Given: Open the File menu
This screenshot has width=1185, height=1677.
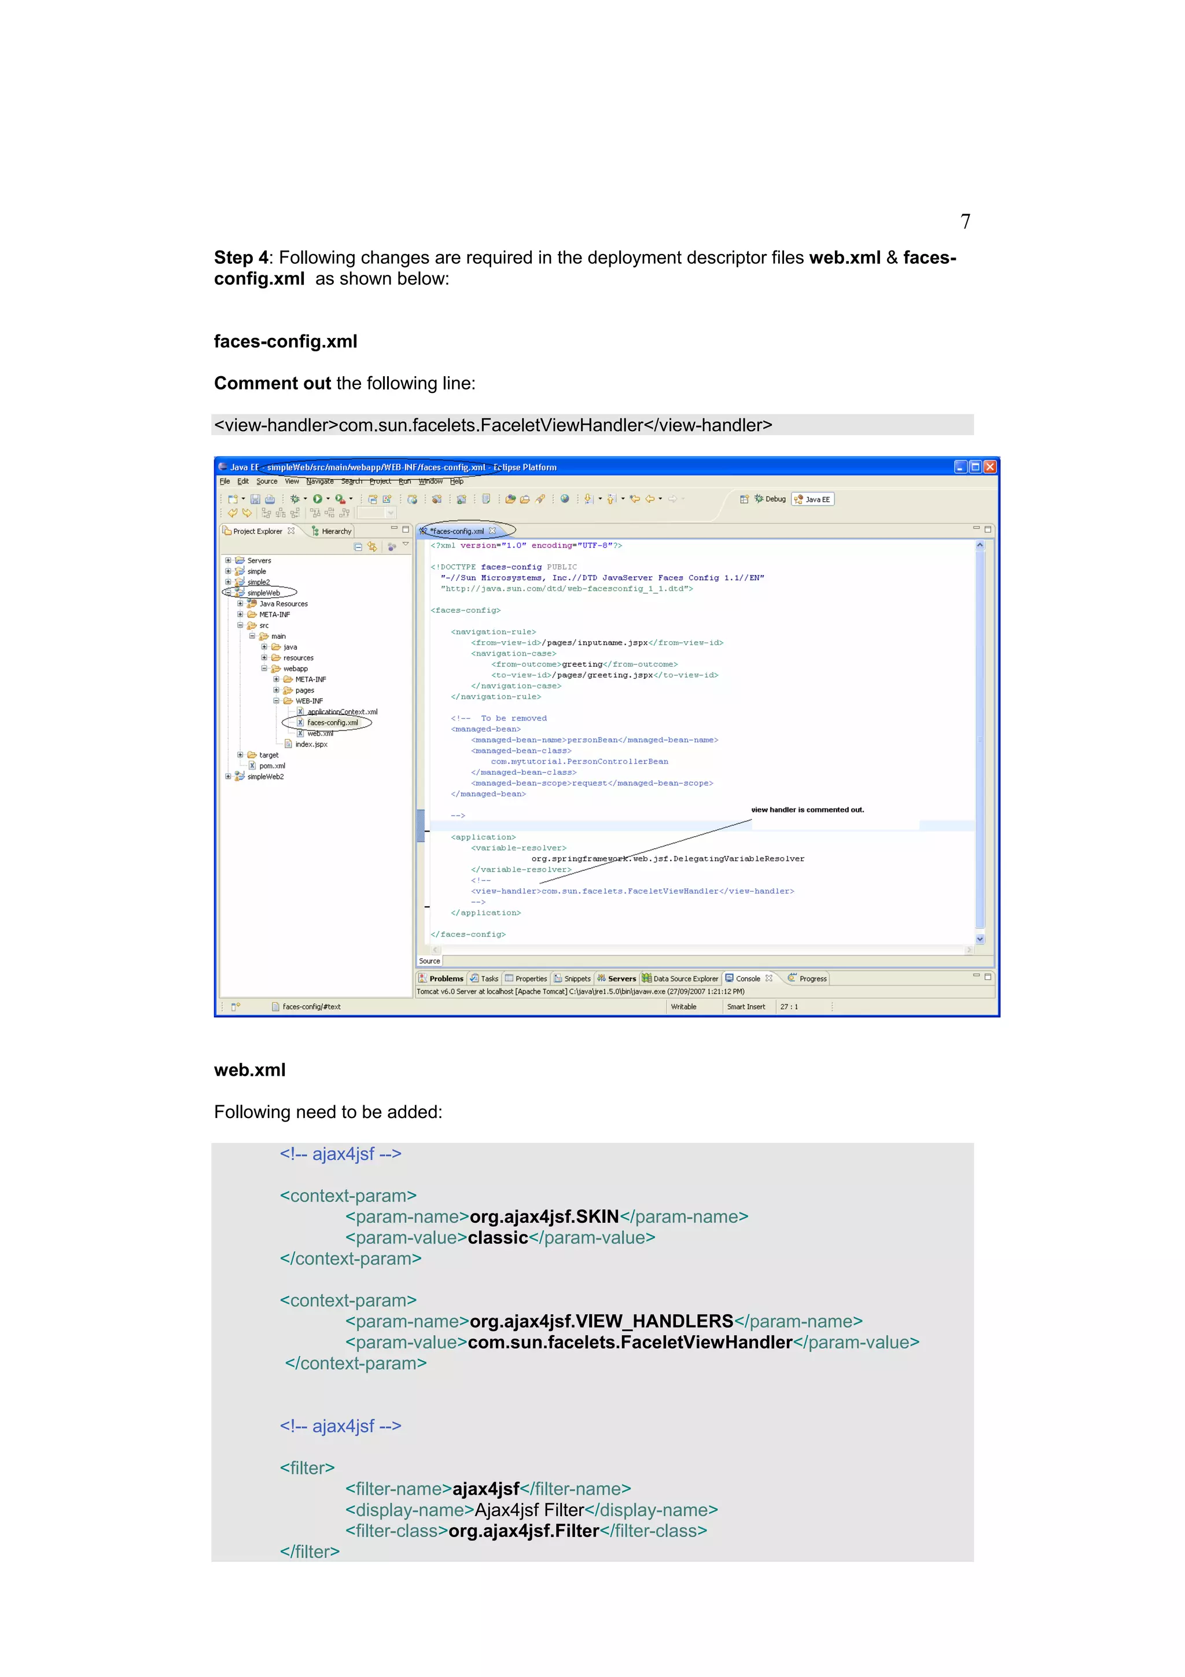Looking at the screenshot, I should tap(225, 481).
